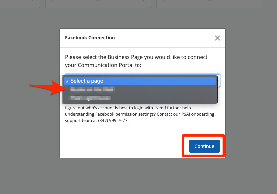277x194 pixels.
Task: Click the top-right background card
Action: pyautogui.click(x=209, y=3)
